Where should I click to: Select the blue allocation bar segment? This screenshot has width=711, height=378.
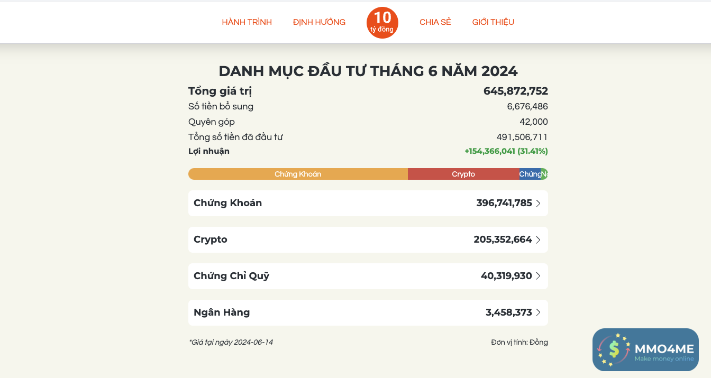[x=530, y=174]
